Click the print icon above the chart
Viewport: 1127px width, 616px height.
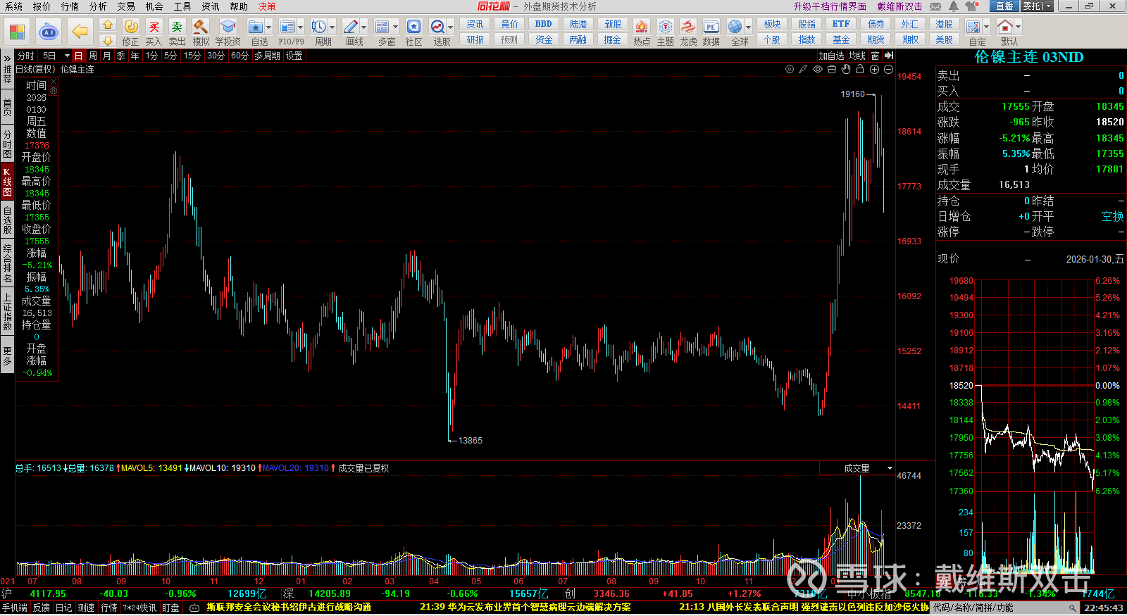(832, 69)
